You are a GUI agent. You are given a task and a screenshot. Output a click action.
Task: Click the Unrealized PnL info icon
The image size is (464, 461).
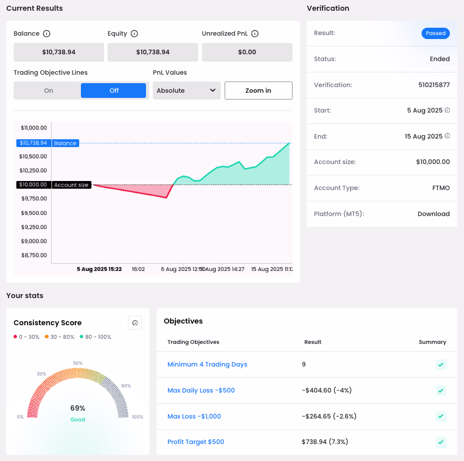[255, 33]
